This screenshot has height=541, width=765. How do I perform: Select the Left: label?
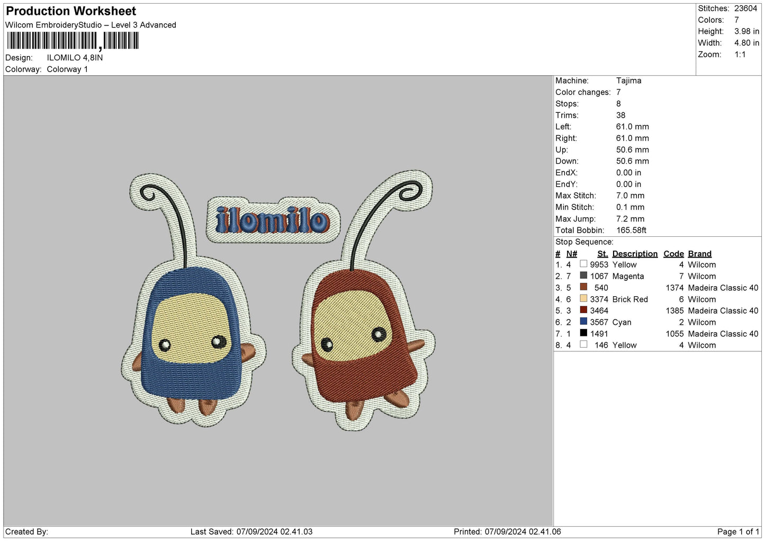point(563,127)
